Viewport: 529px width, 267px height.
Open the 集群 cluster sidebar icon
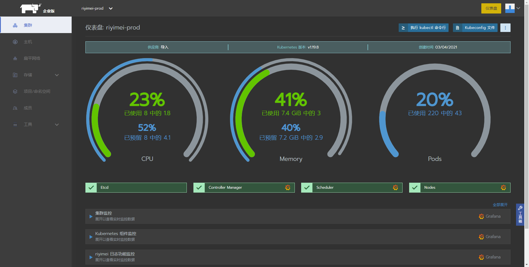click(15, 25)
